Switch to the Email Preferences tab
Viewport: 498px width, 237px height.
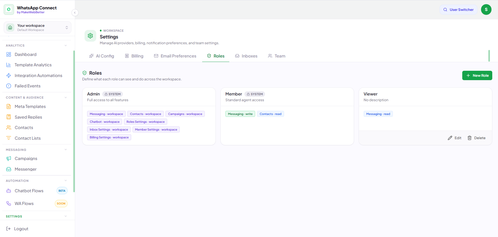[175, 56]
